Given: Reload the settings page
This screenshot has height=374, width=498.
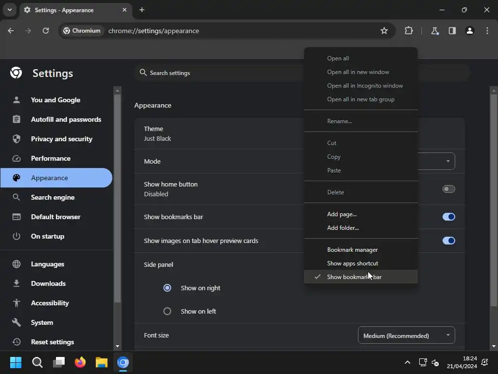Looking at the screenshot, I should pyautogui.click(x=46, y=31).
